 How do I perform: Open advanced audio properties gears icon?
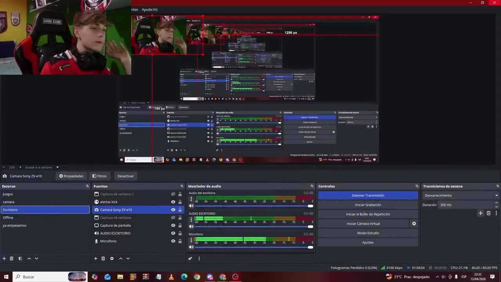coord(190,258)
